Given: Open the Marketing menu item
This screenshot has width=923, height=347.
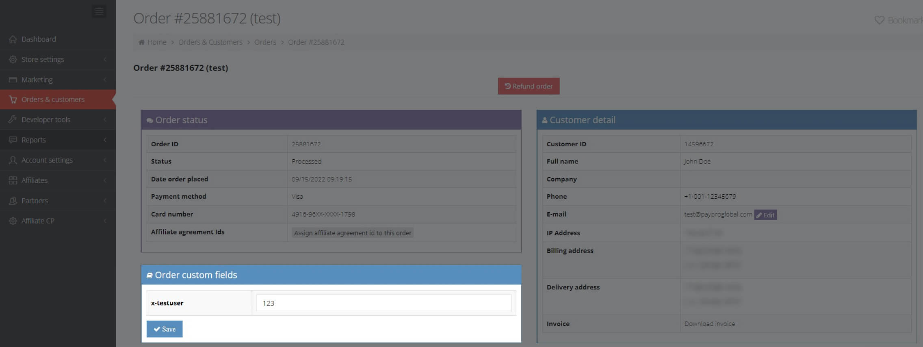Looking at the screenshot, I should click(x=58, y=80).
